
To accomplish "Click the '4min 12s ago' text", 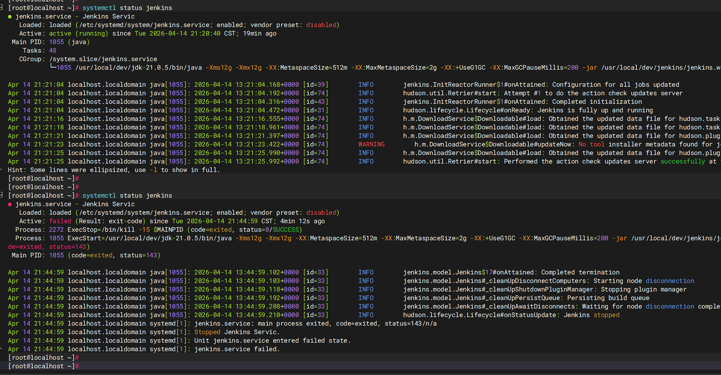I will pos(303,221).
